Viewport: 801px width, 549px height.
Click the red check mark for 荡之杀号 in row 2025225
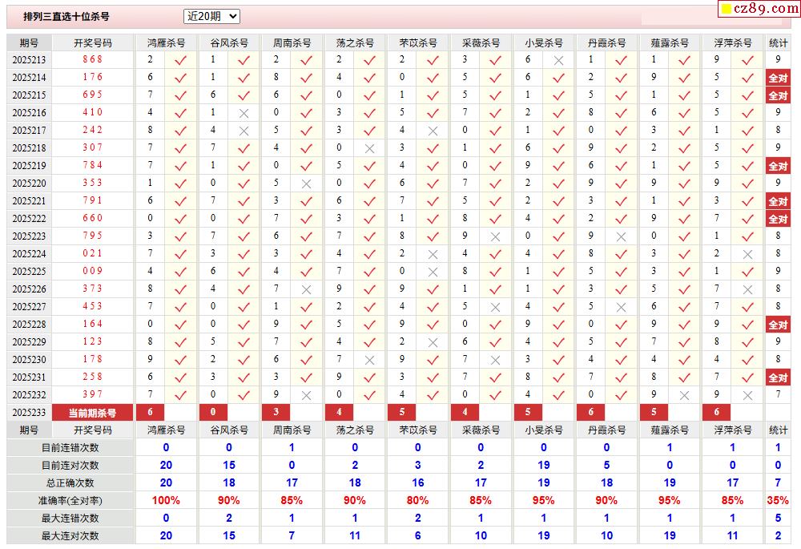pos(369,272)
